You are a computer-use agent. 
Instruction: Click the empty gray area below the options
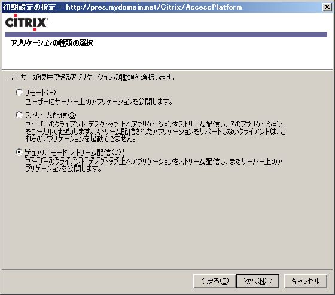tap(167, 220)
